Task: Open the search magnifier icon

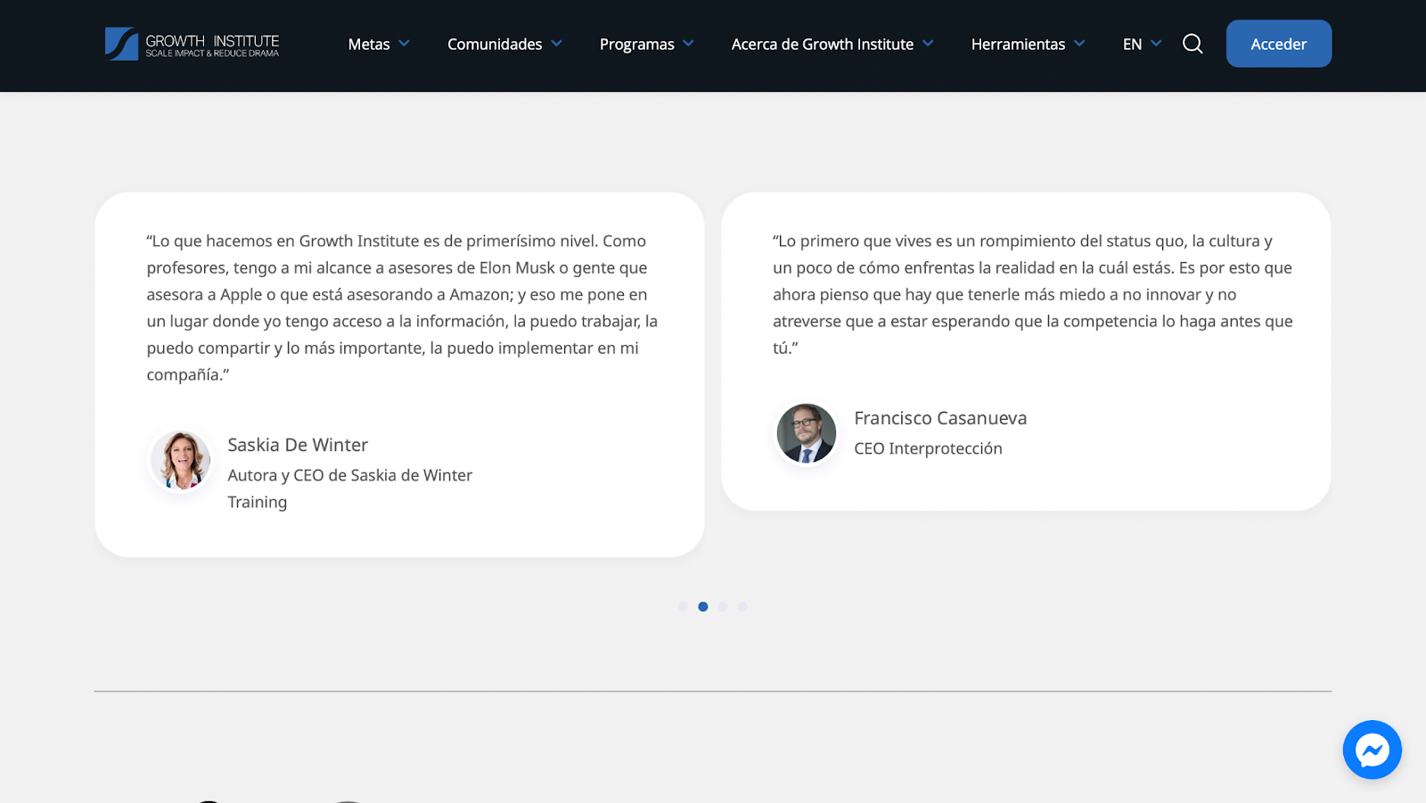Action: pyautogui.click(x=1192, y=44)
